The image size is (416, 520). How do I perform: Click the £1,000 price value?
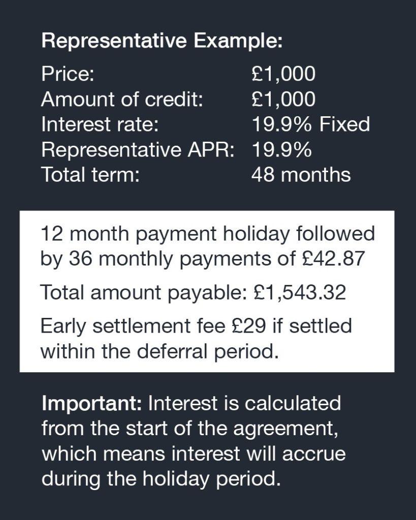[x=283, y=74]
